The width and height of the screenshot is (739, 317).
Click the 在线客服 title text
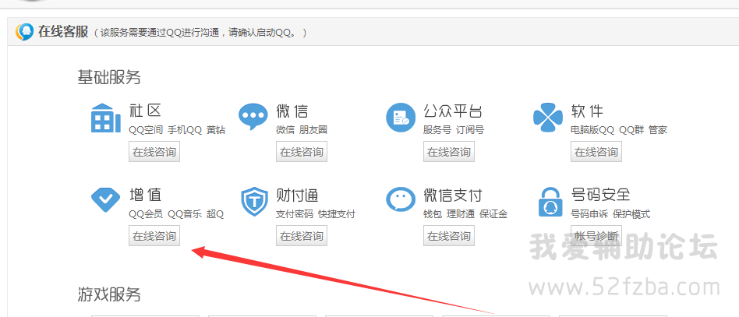(63, 32)
